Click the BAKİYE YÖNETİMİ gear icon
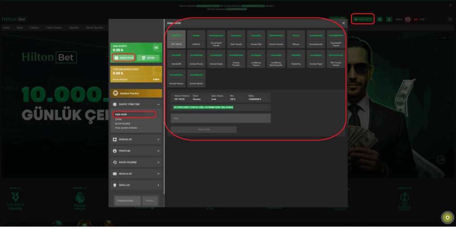The width and height of the screenshot is (456, 229). click(x=114, y=104)
